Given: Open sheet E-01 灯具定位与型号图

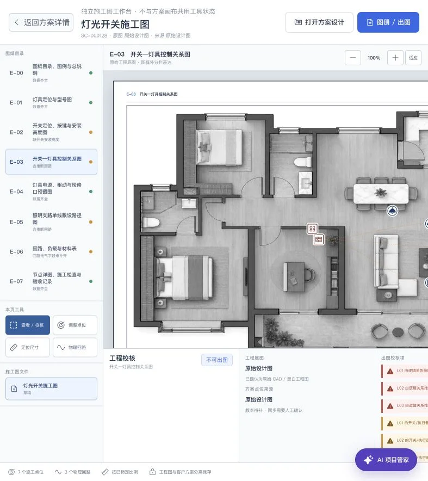Looking at the screenshot, I should [51, 103].
